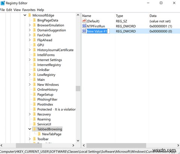Click the New Value #1 name edit box
The height and width of the screenshot is (154, 180).
(98, 31)
